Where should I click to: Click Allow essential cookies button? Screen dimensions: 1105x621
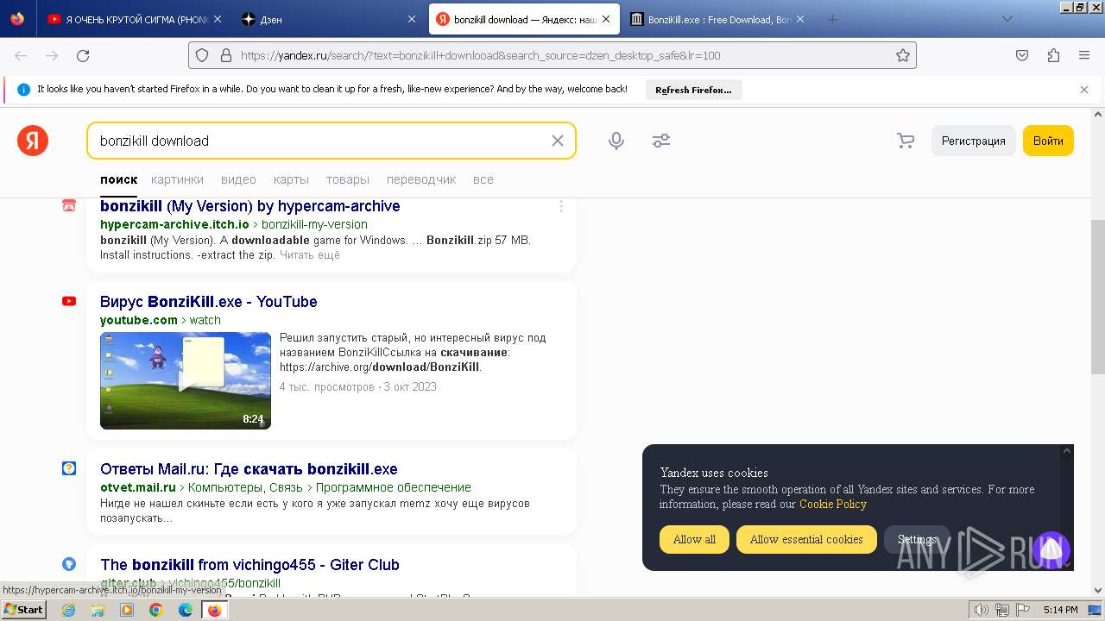[x=806, y=539]
